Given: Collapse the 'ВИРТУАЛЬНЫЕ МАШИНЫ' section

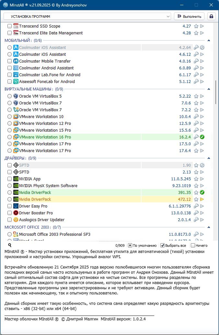Looking at the screenshot, I should pyautogui.click(x=209, y=89).
